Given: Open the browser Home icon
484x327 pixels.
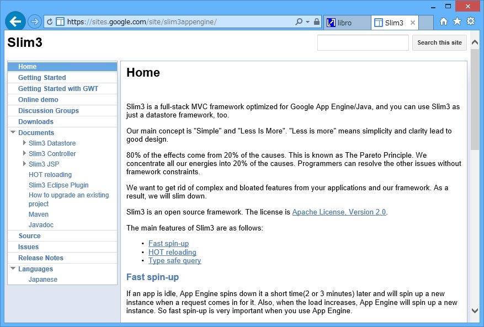Looking at the screenshot, I should tap(444, 22).
